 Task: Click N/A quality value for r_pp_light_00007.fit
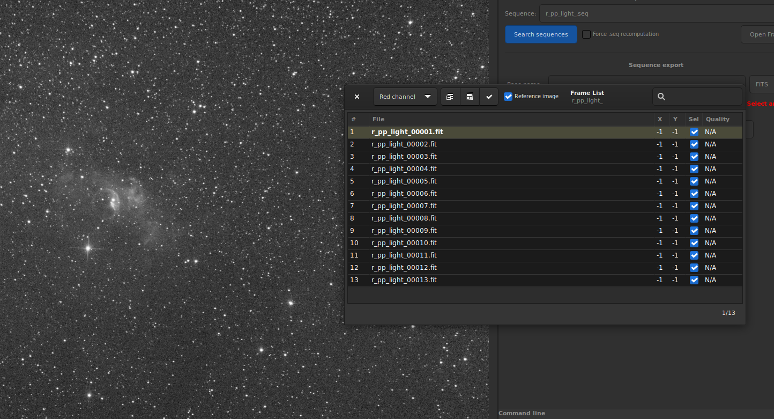[x=710, y=206]
